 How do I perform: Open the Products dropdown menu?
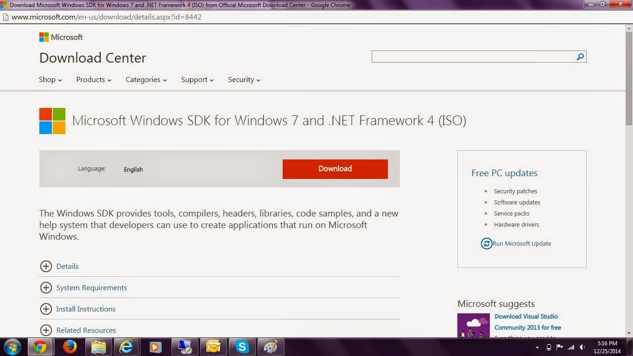tap(94, 80)
